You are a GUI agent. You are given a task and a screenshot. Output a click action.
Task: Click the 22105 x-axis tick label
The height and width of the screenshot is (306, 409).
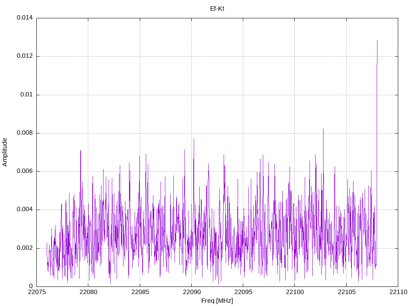pyautogui.click(x=346, y=293)
